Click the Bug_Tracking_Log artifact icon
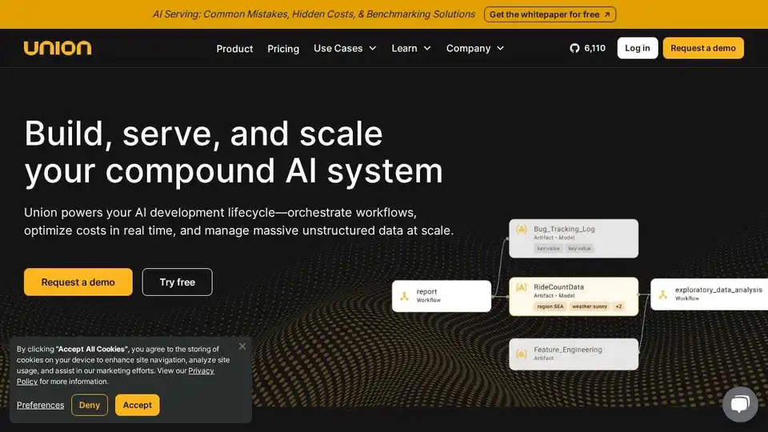This screenshot has width=768, height=432. [x=521, y=229]
